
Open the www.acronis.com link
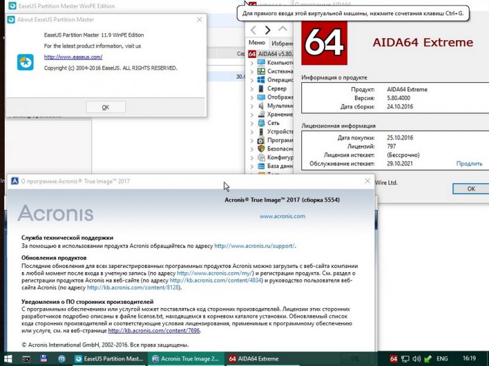[x=282, y=217]
